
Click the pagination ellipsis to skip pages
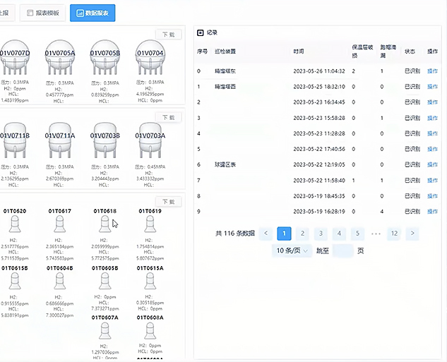pyautogui.click(x=376, y=233)
